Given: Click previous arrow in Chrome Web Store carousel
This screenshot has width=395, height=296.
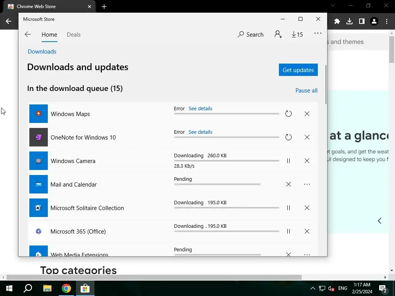Looking at the screenshot, I should click(x=380, y=221).
